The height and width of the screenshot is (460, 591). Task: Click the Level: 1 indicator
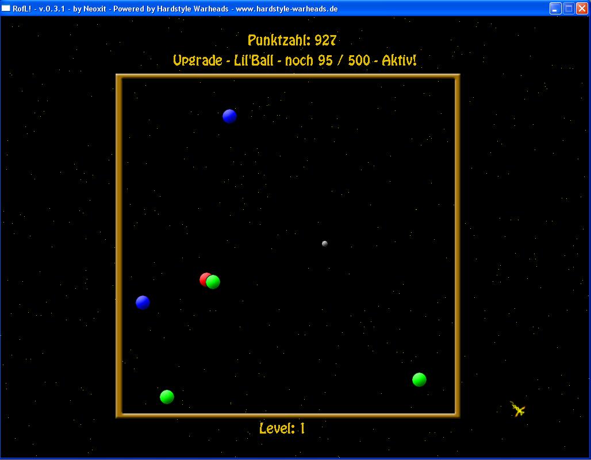tap(282, 428)
